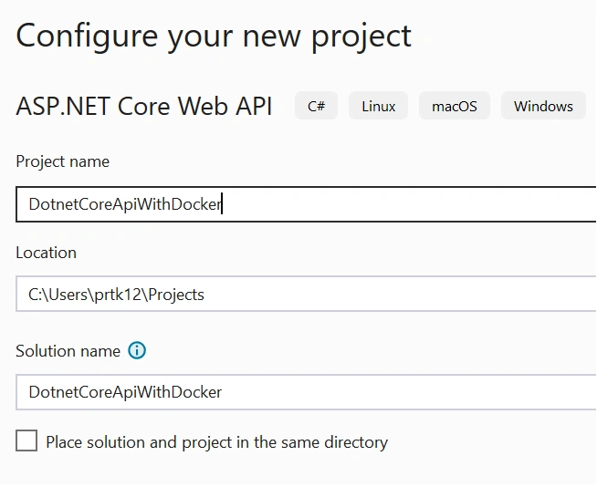Click the 'Configure your new project' heading
597x487 pixels.
(x=214, y=36)
